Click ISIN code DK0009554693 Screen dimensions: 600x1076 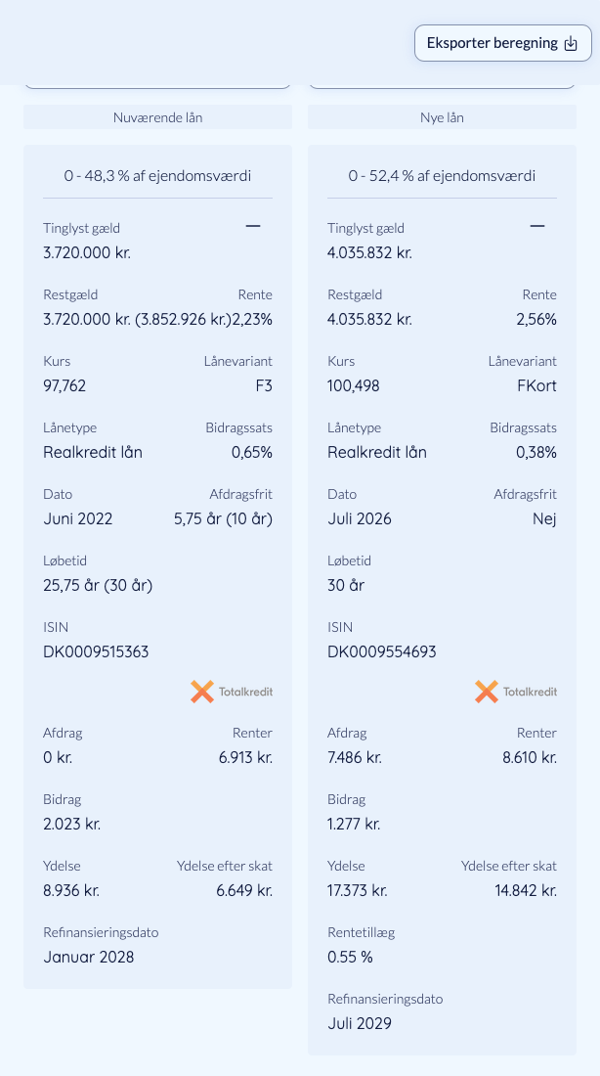[x=382, y=651]
